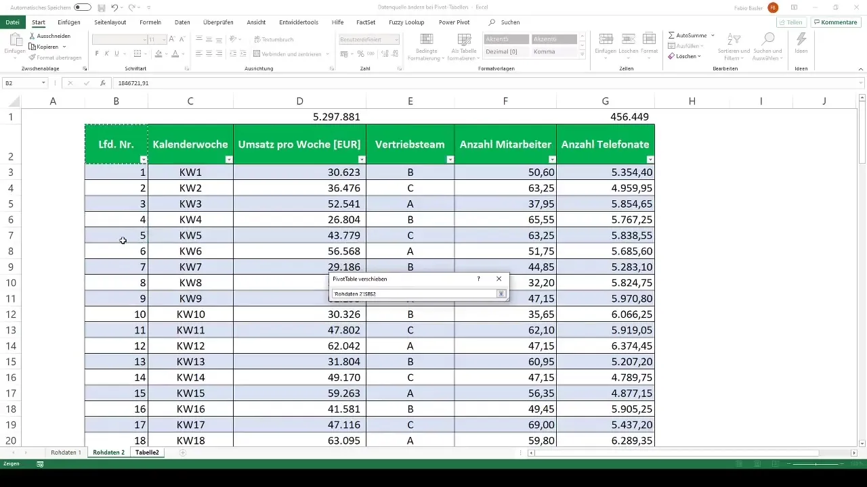Click the insert cells Einfügen icon
The image size is (867, 487).
click(x=606, y=39)
